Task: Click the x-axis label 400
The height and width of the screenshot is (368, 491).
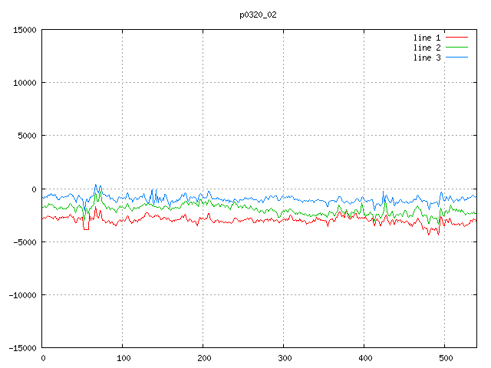Action: [x=365, y=358]
